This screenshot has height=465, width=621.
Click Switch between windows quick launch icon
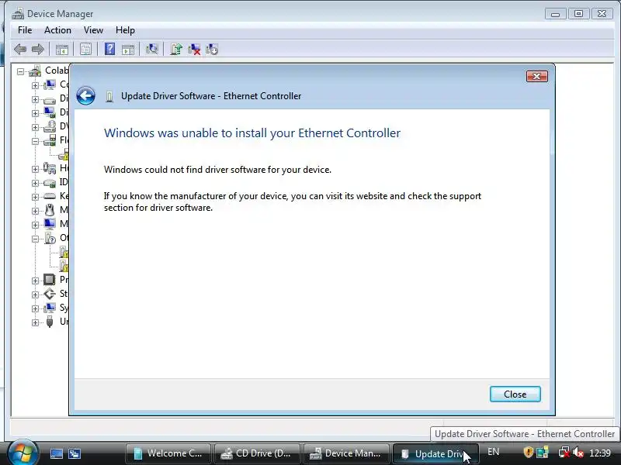point(75,453)
